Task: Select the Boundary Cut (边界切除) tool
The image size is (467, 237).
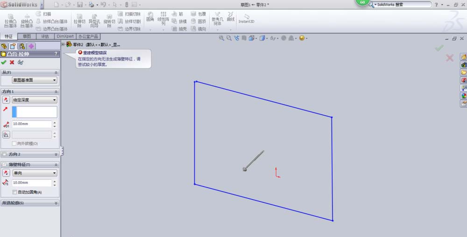Action: 129,29
